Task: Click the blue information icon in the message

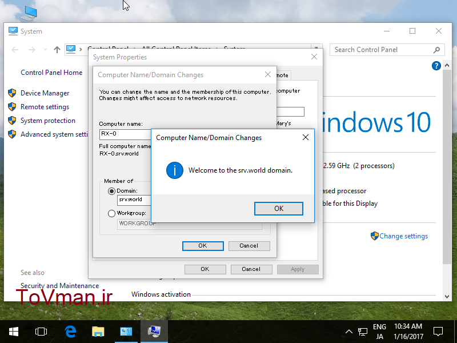Action: click(x=175, y=170)
